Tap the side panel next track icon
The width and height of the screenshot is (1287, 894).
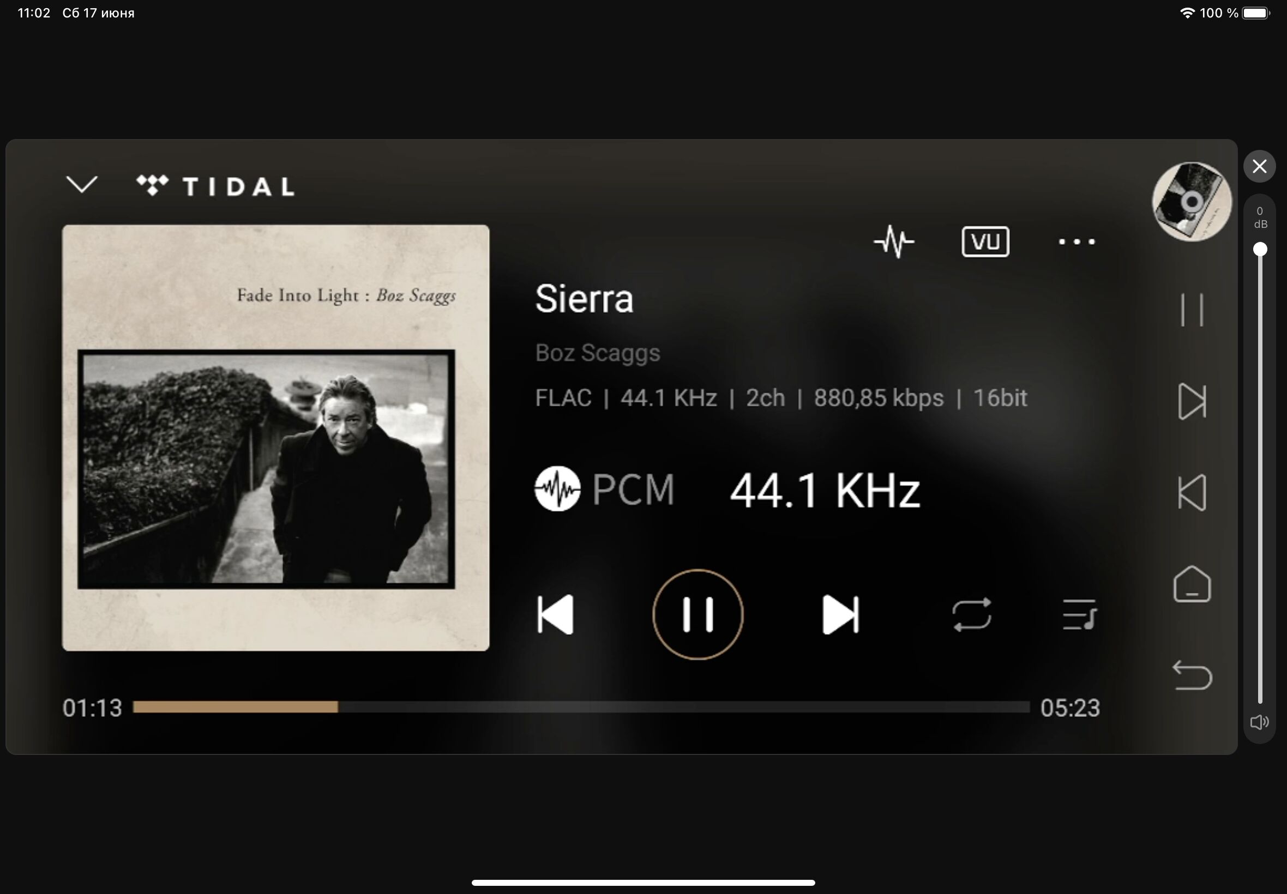(x=1192, y=401)
